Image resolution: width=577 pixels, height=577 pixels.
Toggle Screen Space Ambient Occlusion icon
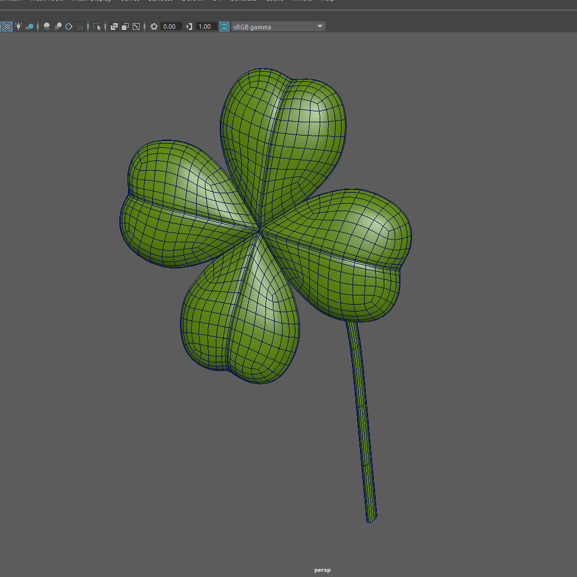pyautogui.click(x=47, y=27)
